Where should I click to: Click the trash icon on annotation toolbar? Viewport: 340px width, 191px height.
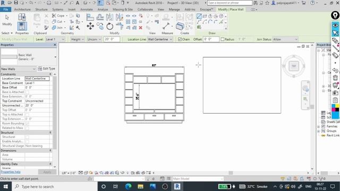click(x=335, y=77)
